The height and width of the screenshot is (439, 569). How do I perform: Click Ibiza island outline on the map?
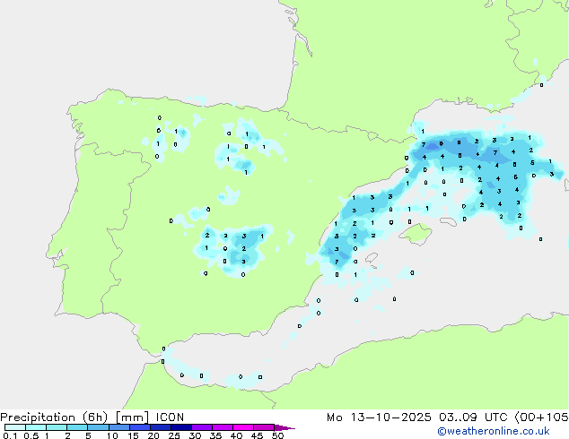click(x=372, y=259)
